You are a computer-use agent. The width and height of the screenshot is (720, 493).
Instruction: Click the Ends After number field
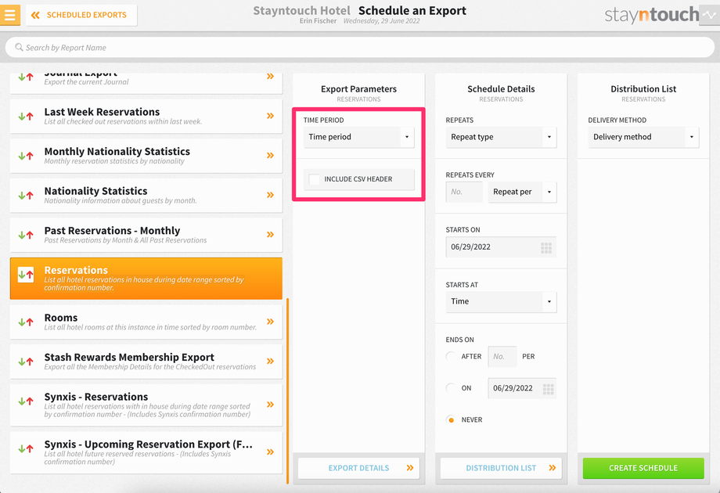502,357
